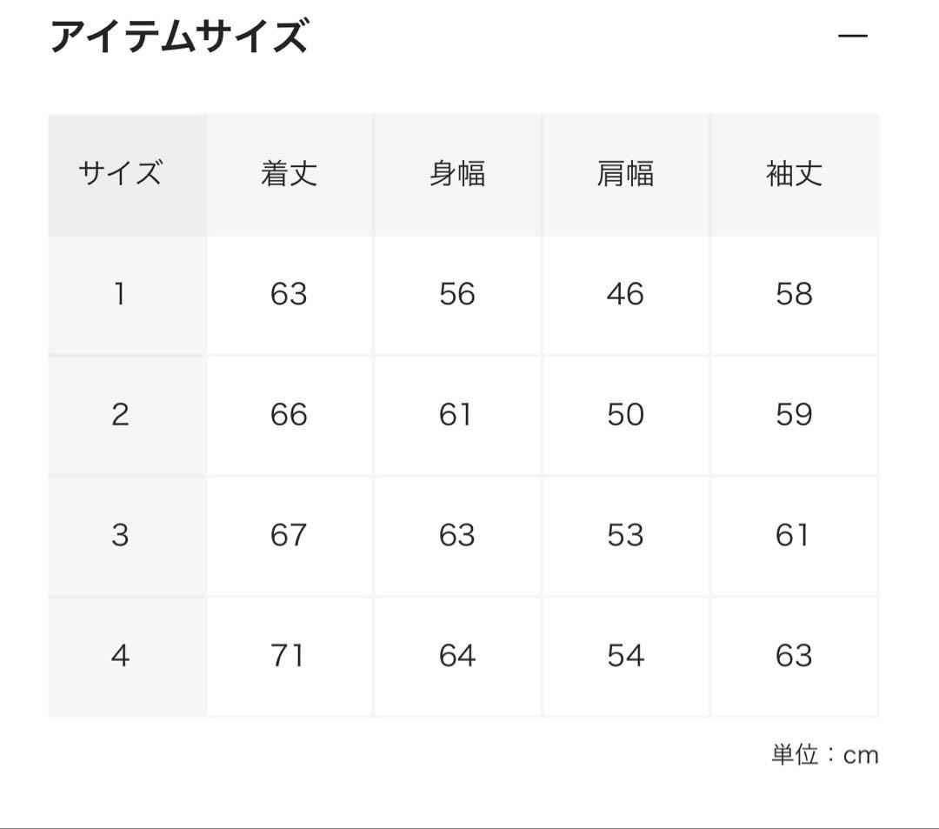
Task: Select the size 2 row label
Action: (120, 414)
